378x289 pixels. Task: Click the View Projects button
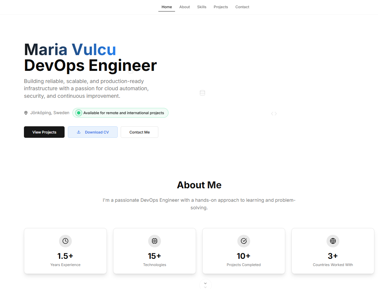tap(44, 132)
